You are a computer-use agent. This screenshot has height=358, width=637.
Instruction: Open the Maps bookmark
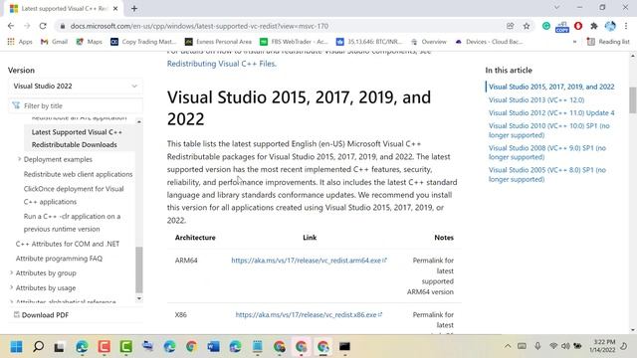89,42
